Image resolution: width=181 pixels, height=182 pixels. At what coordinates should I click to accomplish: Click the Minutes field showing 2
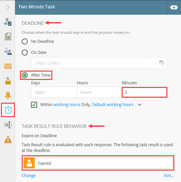click(144, 92)
